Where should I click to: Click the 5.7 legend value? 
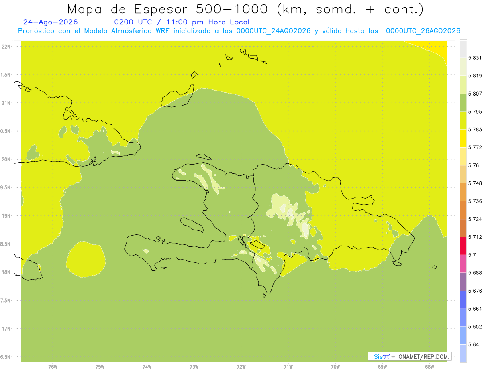point(472,255)
